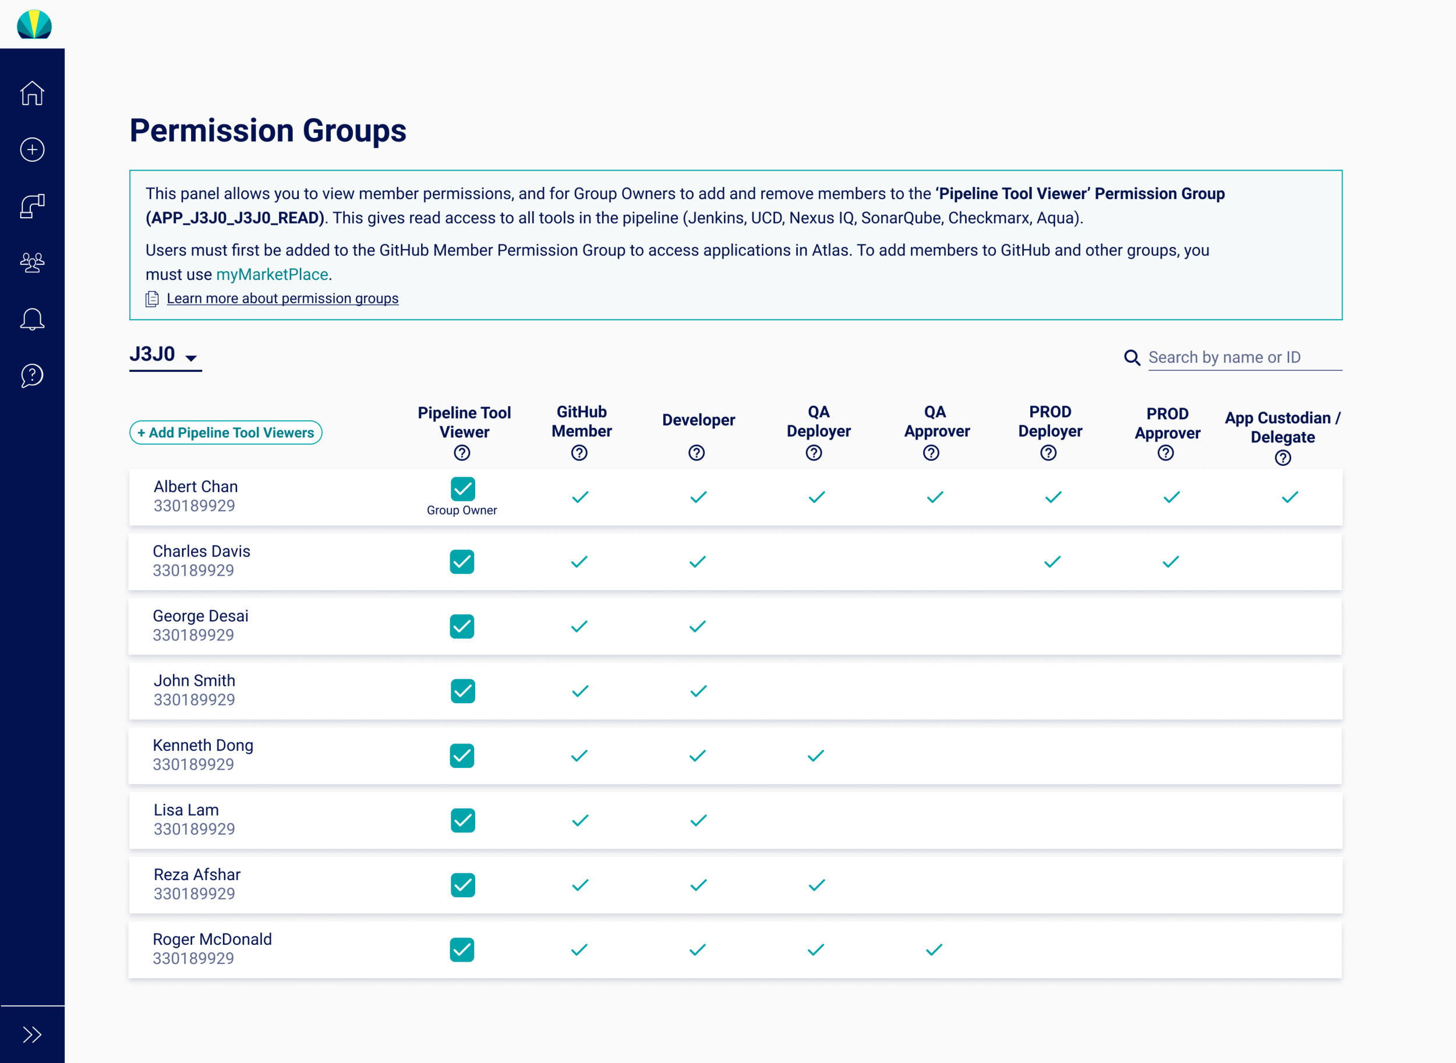Open the Home icon in sidebar
The image size is (1456, 1063).
point(32,93)
